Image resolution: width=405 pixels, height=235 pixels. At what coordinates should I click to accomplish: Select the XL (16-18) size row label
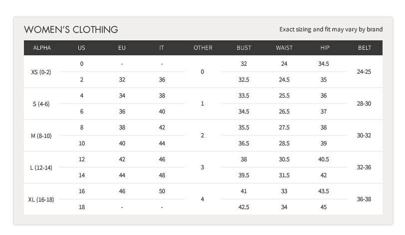click(41, 199)
